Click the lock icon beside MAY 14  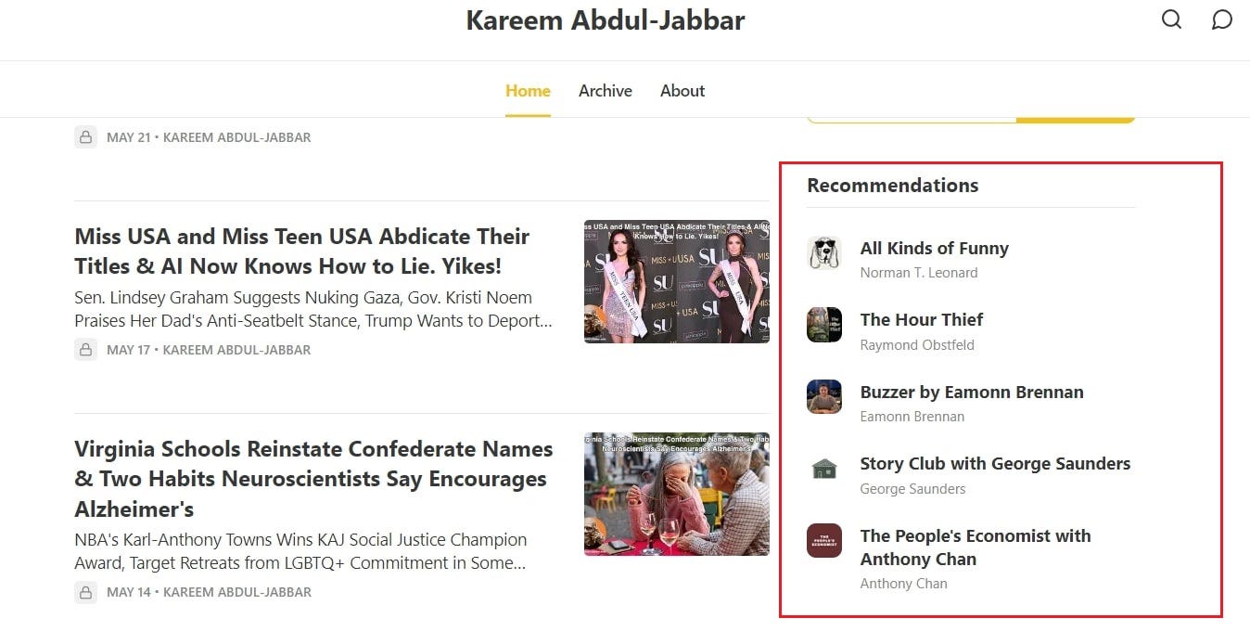point(85,592)
